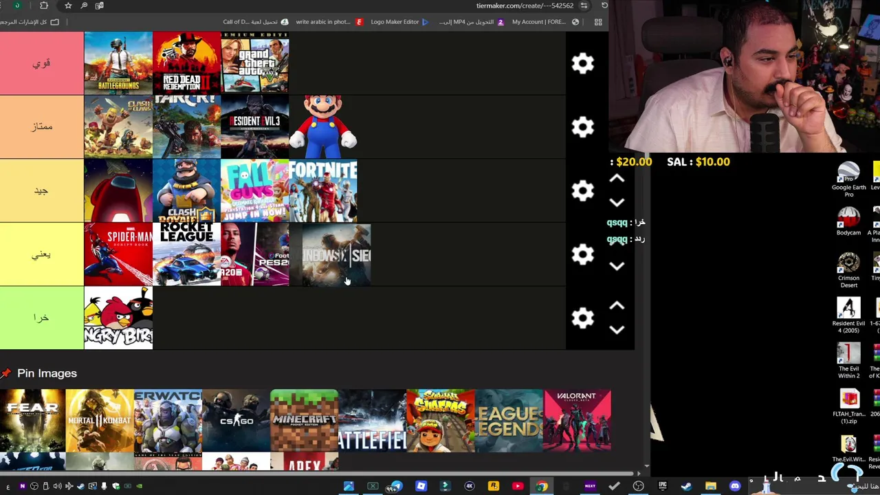
Task: Open Crimson Desert desktop shortcut
Action: point(848,270)
